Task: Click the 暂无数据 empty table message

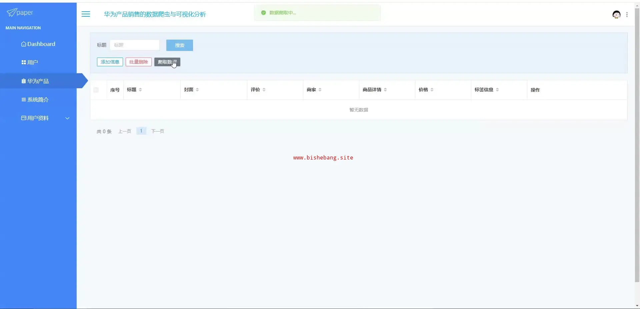Action: (x=359, y=110)
